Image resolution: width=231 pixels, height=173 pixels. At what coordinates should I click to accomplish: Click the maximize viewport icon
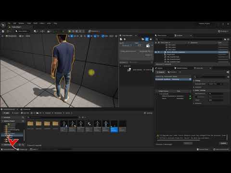[x=116, y=36]
